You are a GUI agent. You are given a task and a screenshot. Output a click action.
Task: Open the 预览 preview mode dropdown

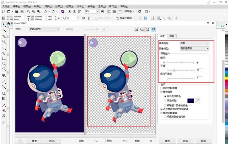pos(45,29)
